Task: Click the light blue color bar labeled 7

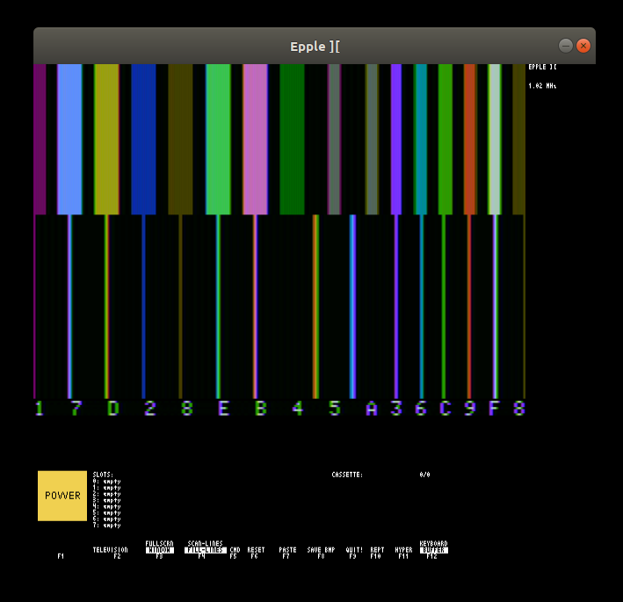Action: pyautogui.click(x=69, y=139)
